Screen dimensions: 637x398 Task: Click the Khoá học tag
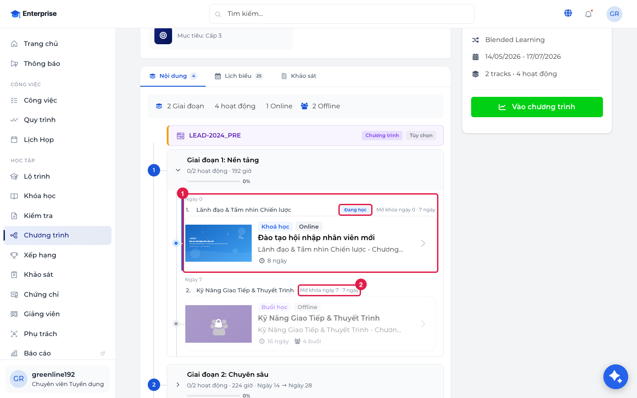275,226
